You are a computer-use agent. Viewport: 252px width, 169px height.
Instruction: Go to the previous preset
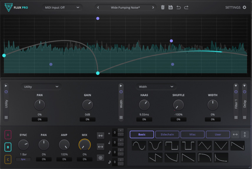point(98,7)
